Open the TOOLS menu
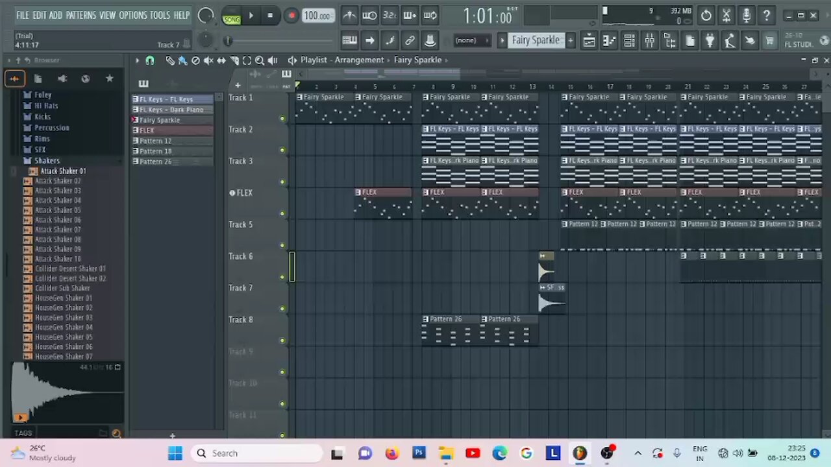 160,15
